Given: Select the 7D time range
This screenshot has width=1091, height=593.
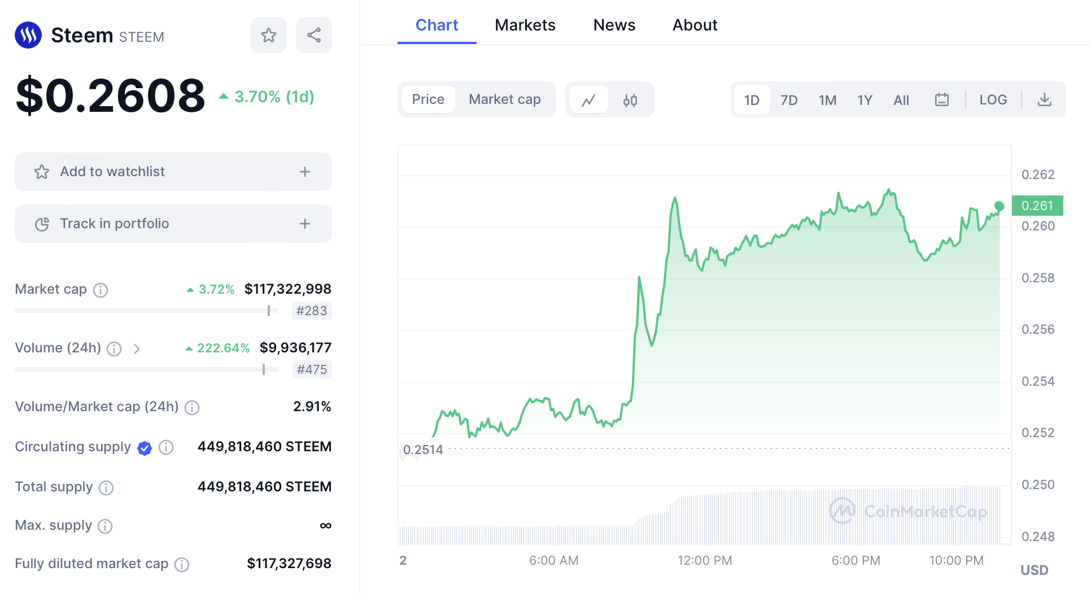Looking at the screenshot, I should point(788,100).
